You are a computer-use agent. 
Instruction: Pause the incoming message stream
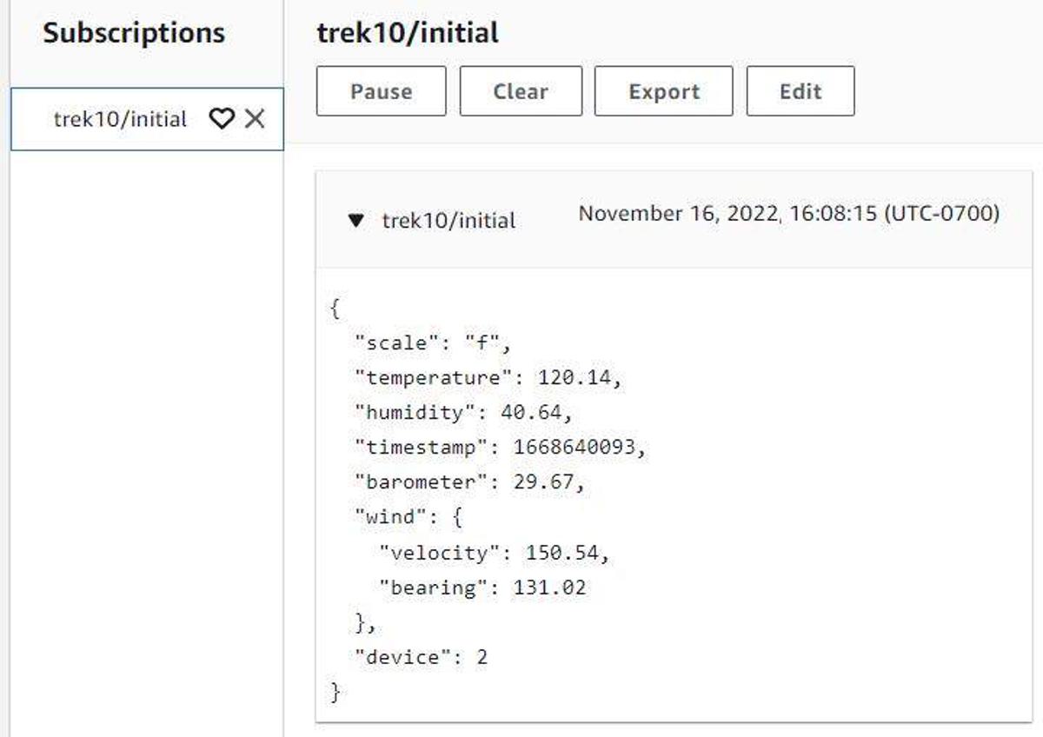381,91
